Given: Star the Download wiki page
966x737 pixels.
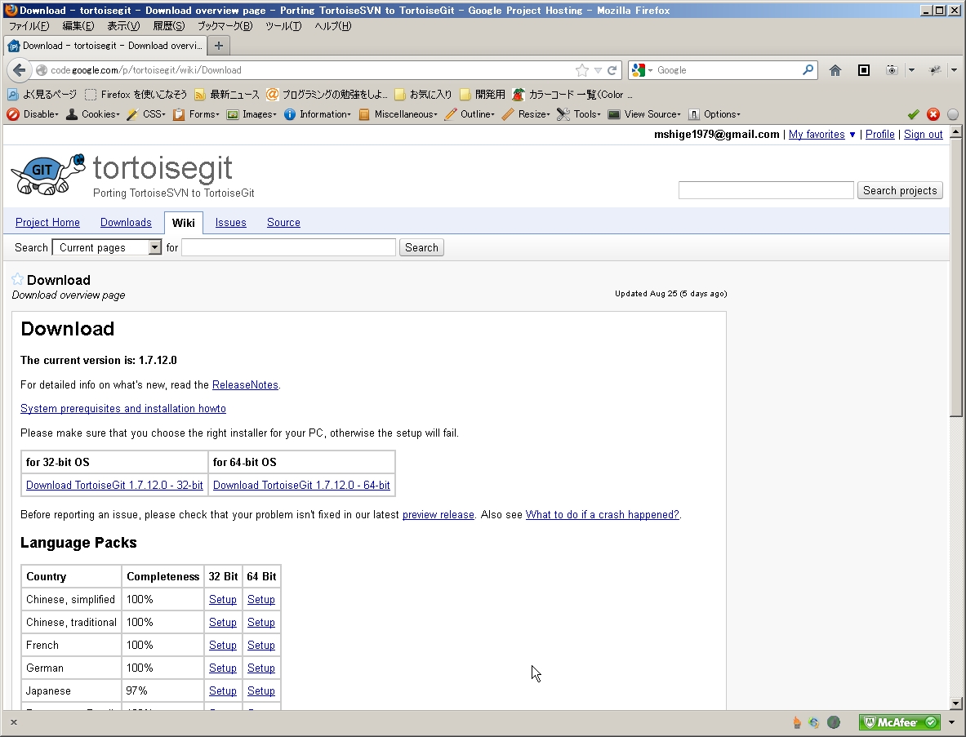Looking at the screenshot, I should click(17, 279).
